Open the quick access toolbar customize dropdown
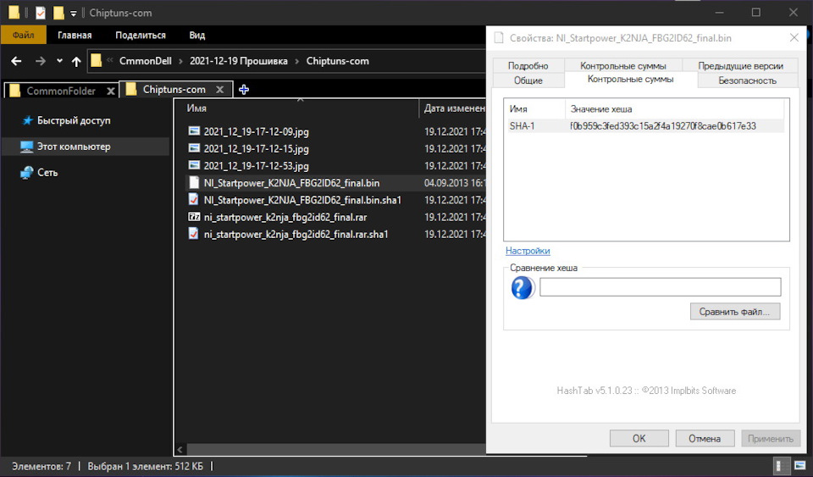Viewport: 813px width, 477px height. (x=74, y=13)
